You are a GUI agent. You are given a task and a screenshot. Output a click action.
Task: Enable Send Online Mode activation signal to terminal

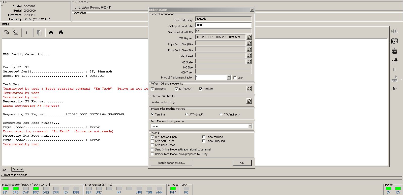click(152, 149)
